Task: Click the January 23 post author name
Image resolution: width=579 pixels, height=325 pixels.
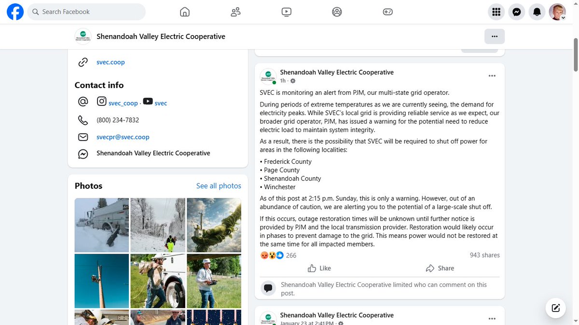Action: [x=337, y=315]
